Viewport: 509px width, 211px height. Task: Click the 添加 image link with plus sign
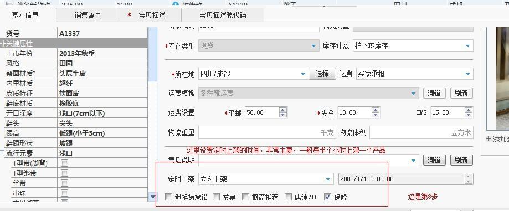click(x=497, y=139)
